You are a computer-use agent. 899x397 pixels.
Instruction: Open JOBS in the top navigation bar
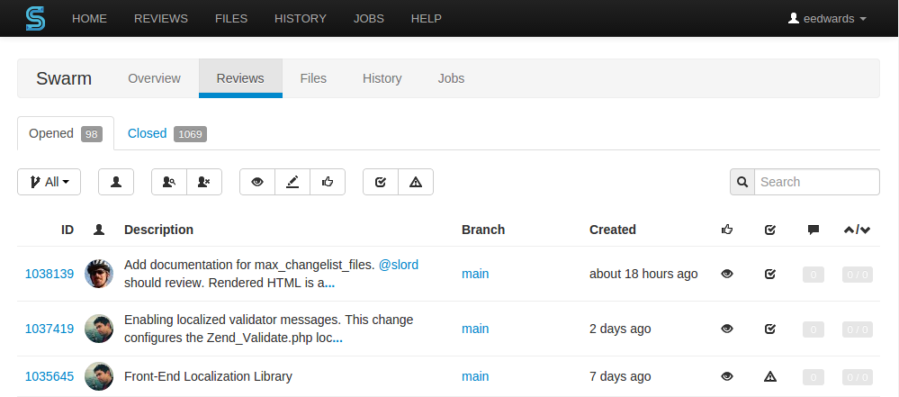pyautogui.click(x=369, y=18)
